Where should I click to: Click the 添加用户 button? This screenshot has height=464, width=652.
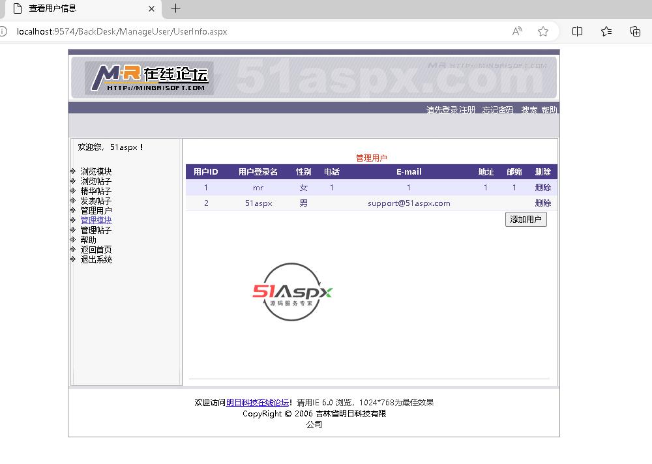[x=526, y=220]
